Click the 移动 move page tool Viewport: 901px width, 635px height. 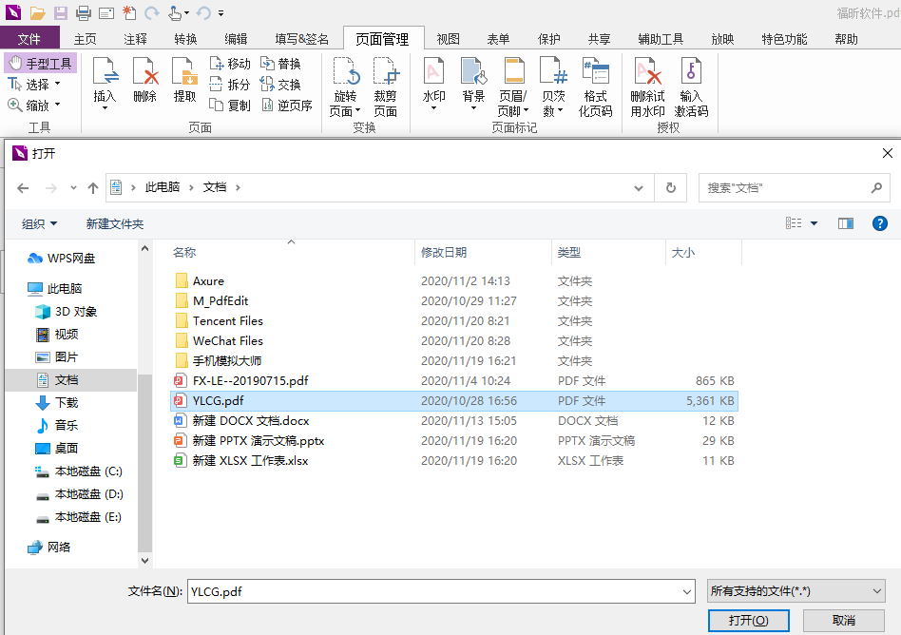pos(230,63)
